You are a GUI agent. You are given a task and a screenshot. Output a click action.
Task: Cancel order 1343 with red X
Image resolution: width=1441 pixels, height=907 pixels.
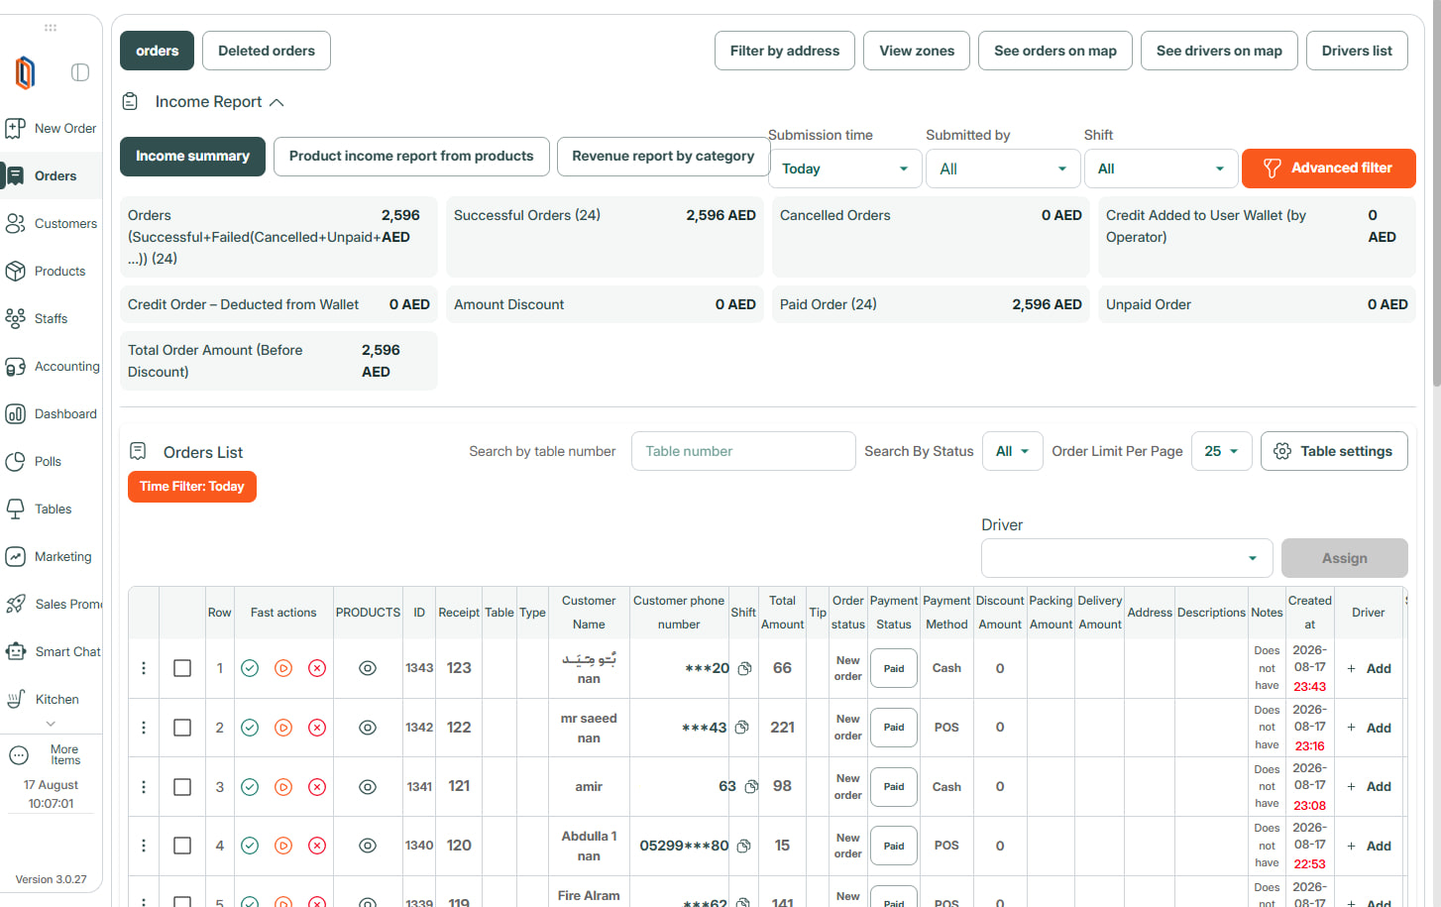click(x=317, y=668)
